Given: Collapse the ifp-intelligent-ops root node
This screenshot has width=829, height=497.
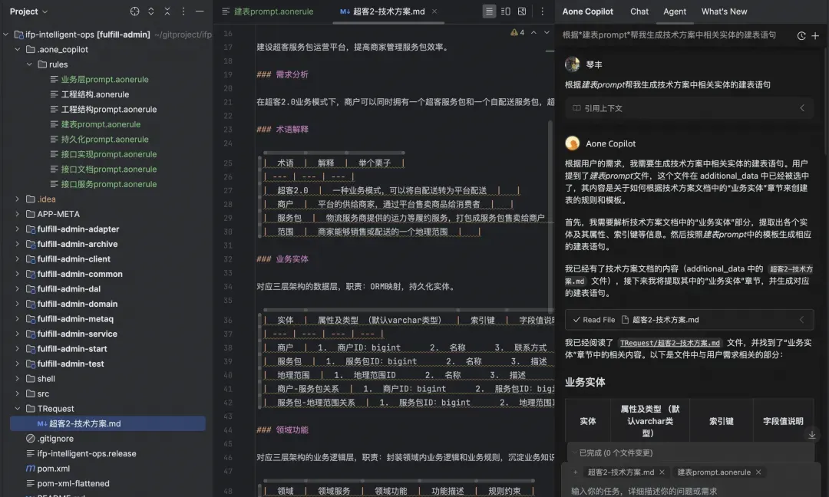Looking at the screenshot, I should point(6,35).
